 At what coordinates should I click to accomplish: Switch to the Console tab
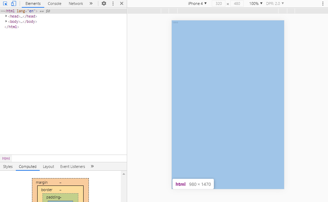[x=54, y=4]
